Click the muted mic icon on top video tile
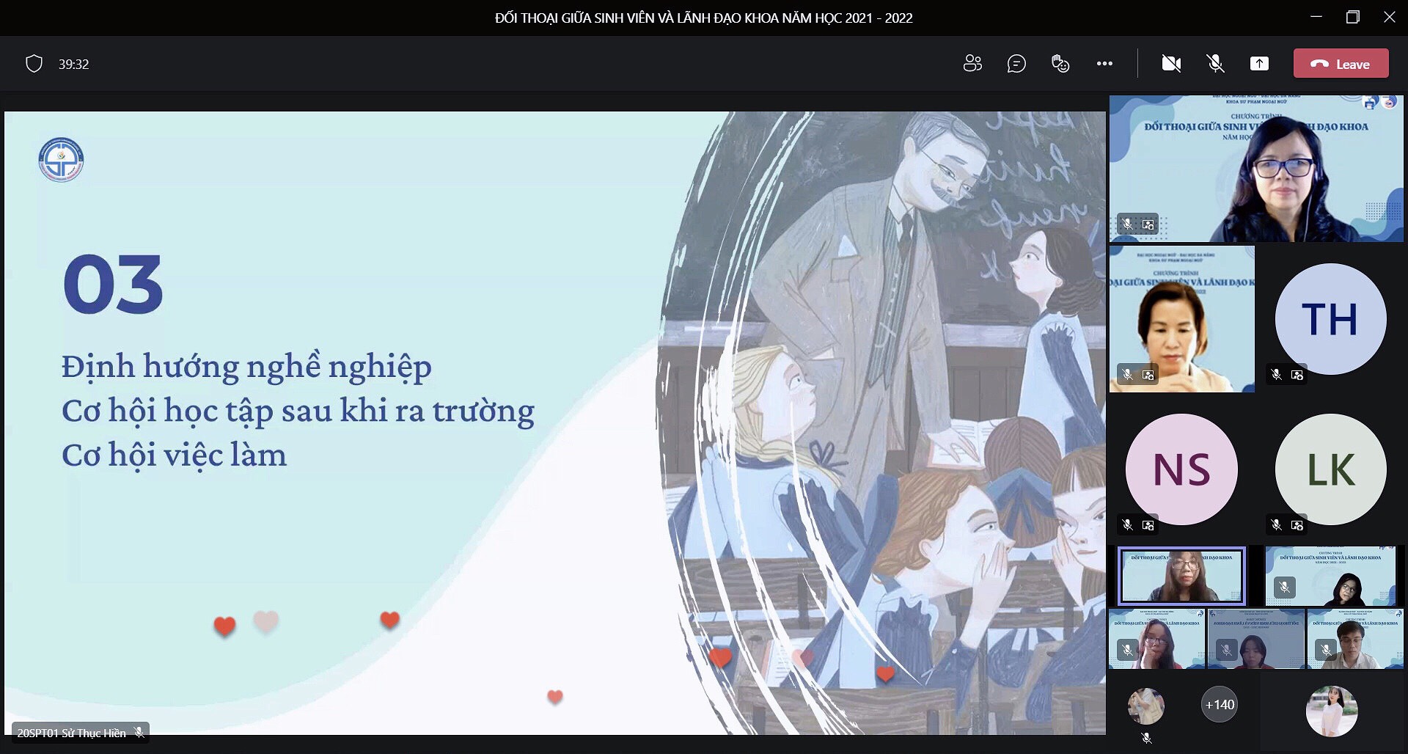1408x754 pixels. coord(1128,224)
